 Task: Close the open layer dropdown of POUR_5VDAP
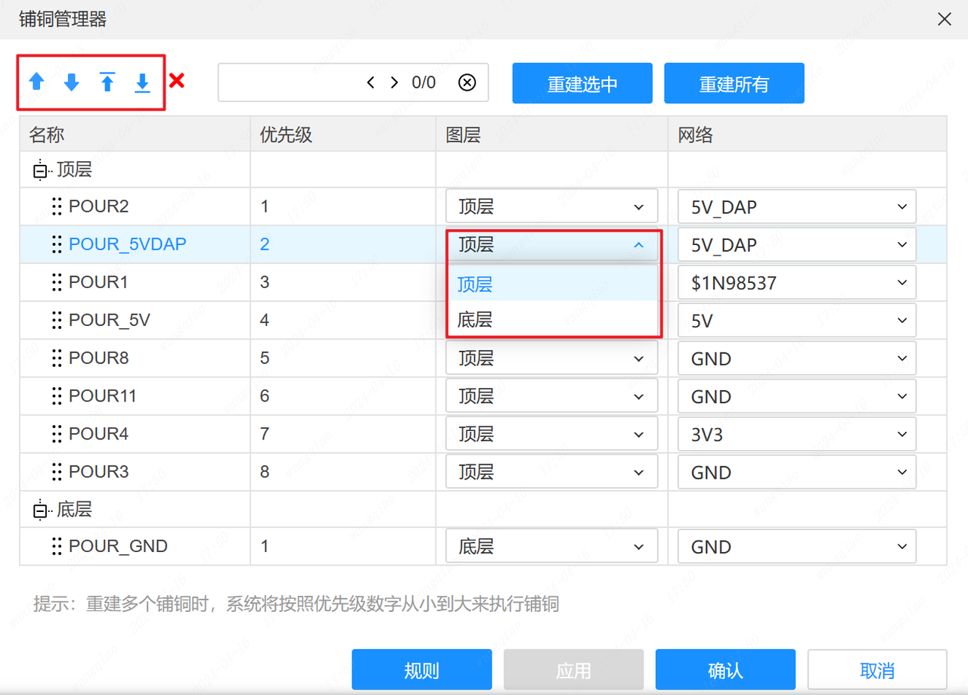tap(553, 244)
